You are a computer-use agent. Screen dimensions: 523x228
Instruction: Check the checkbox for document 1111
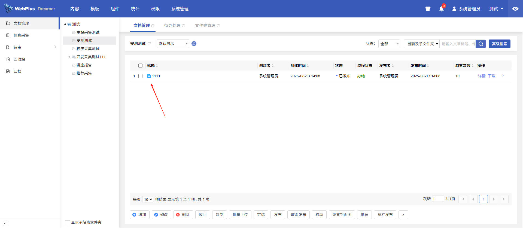coord(140,76)
